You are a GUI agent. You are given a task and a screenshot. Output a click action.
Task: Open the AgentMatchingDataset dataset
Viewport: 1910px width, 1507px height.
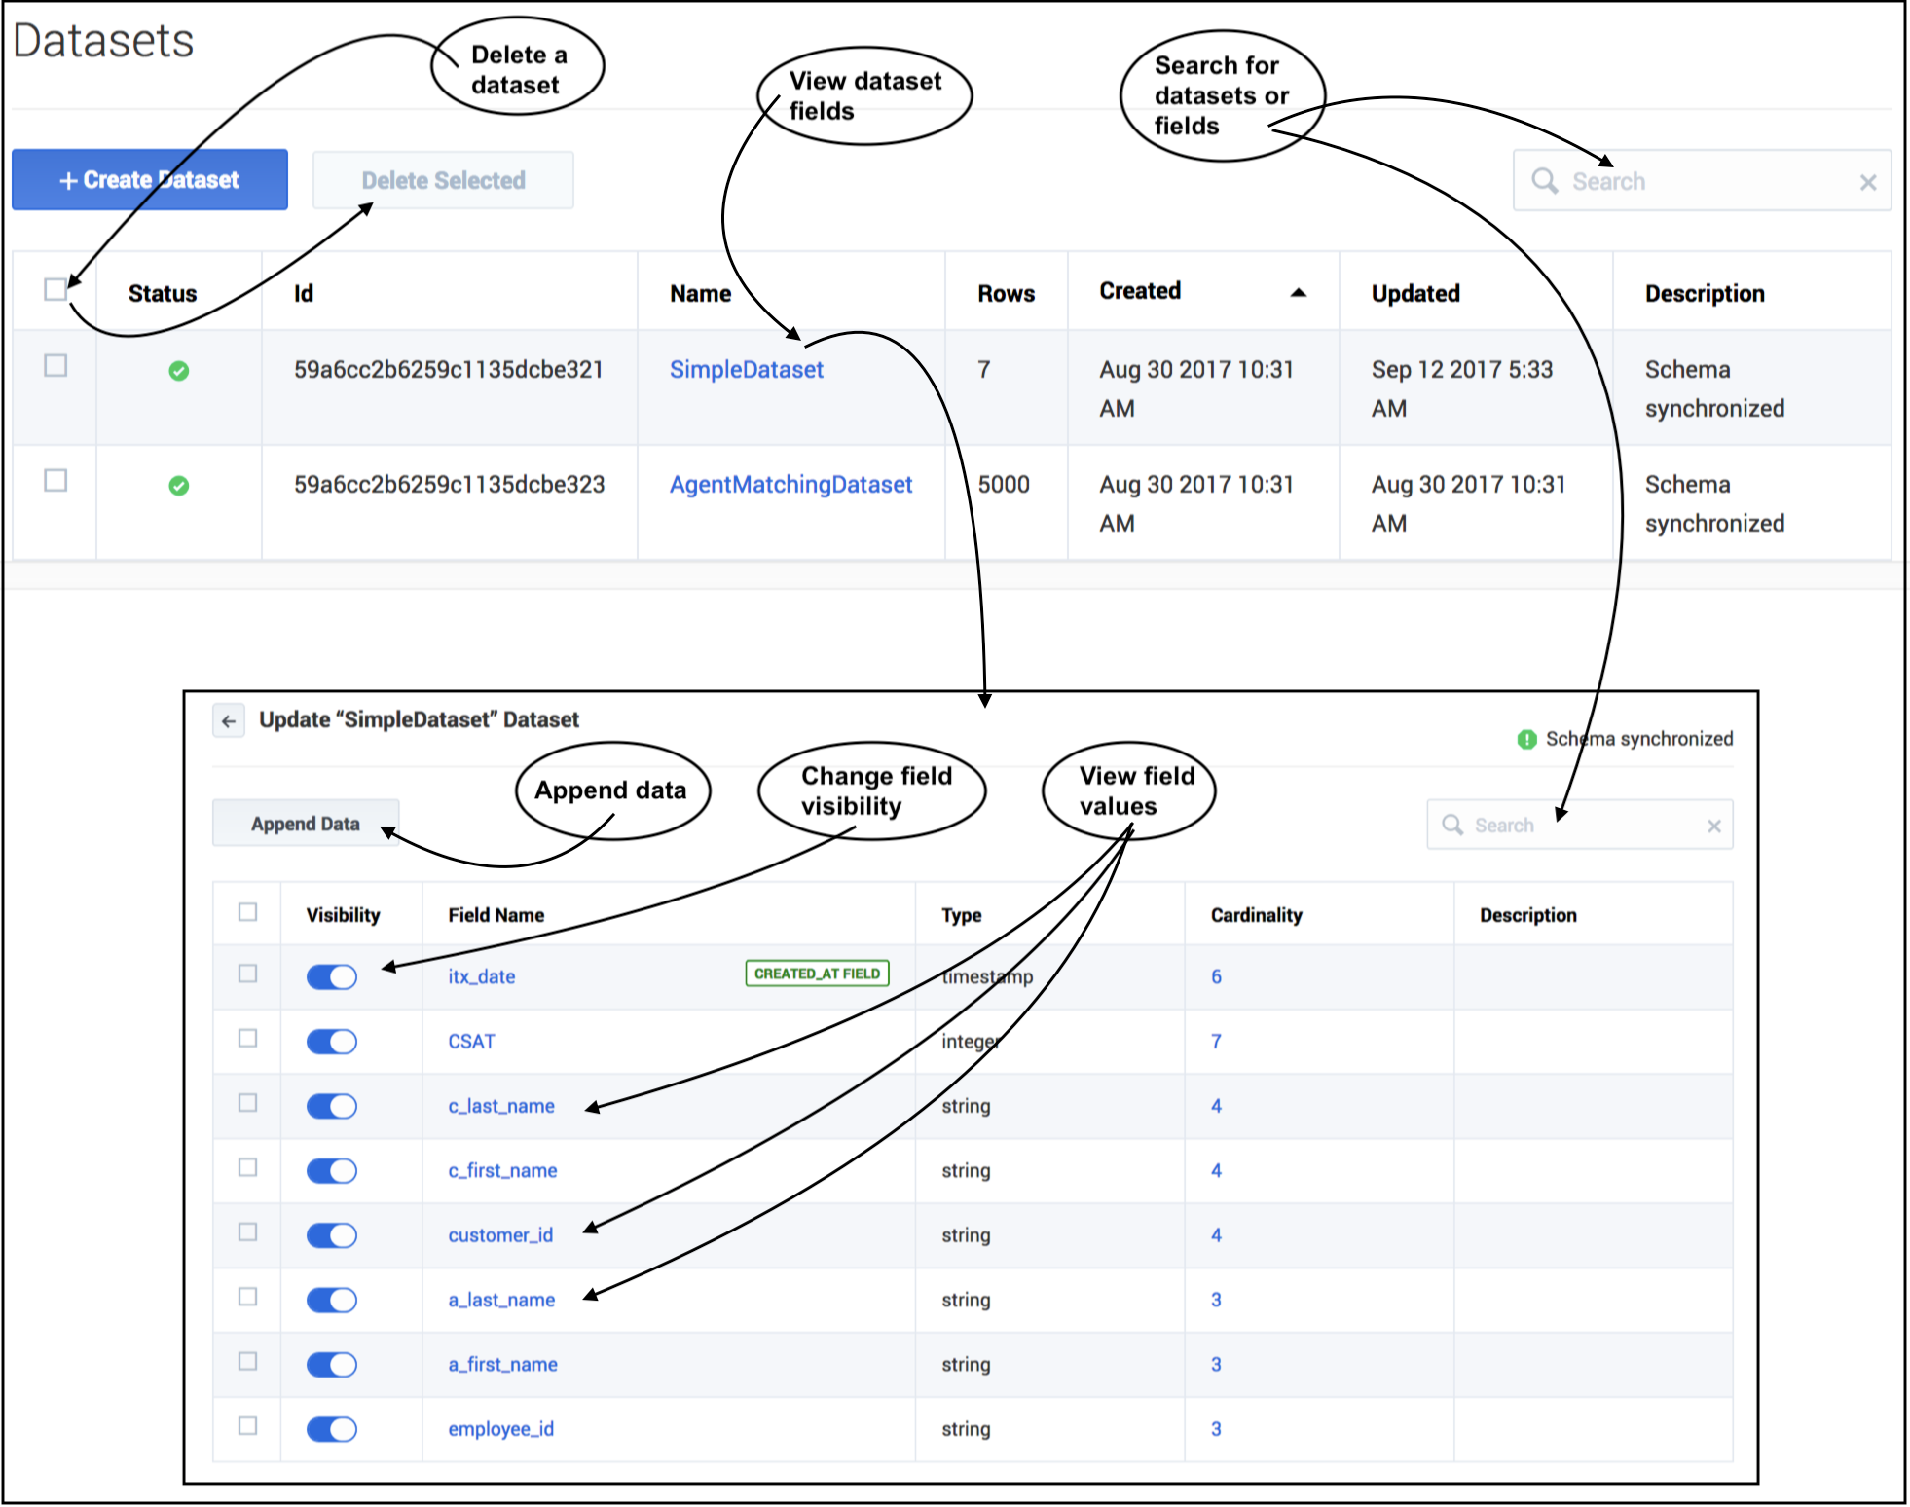point(790,484)
